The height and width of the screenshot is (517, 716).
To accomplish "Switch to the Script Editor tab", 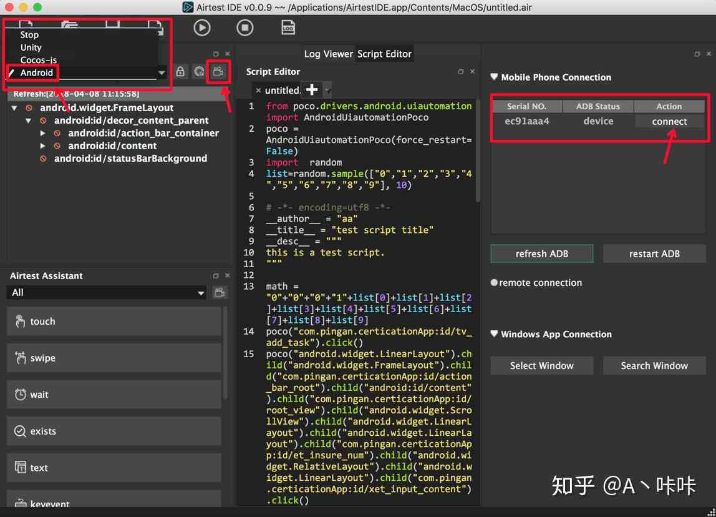I will click(384, 54).
